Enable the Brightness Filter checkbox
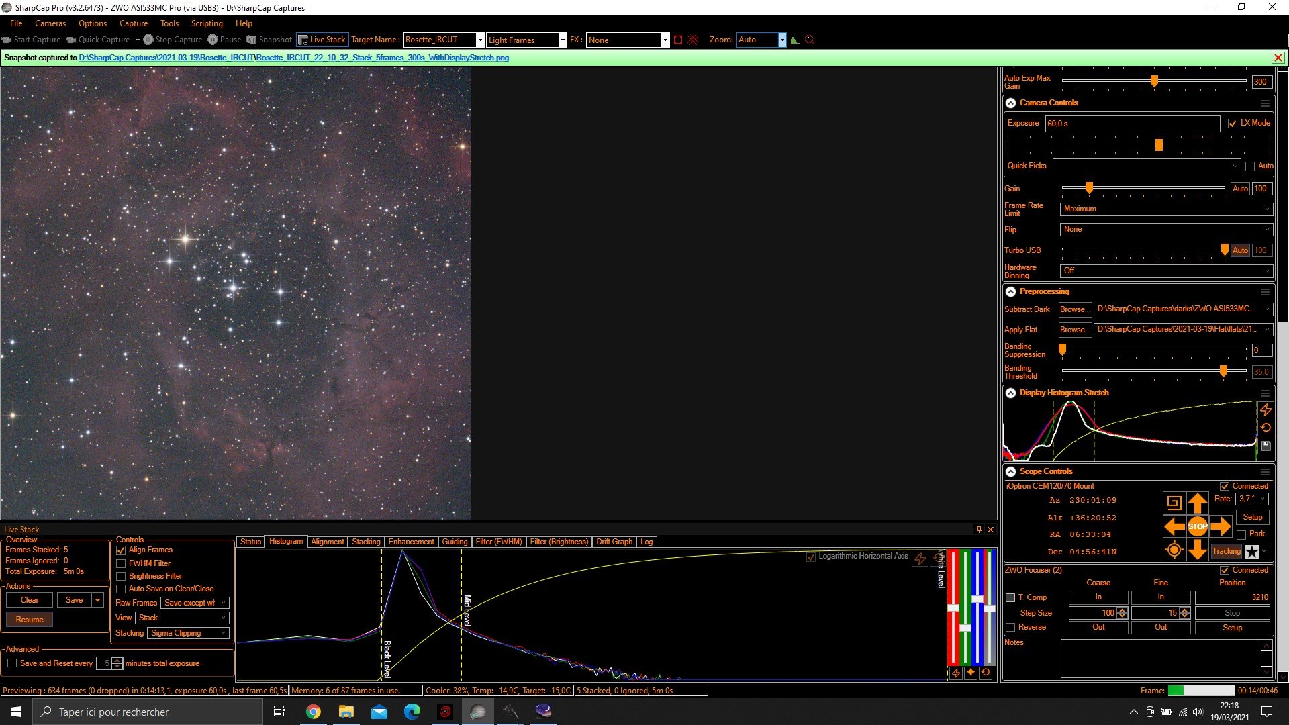Screen dimensions: 1289x725 tap(122, 577)
